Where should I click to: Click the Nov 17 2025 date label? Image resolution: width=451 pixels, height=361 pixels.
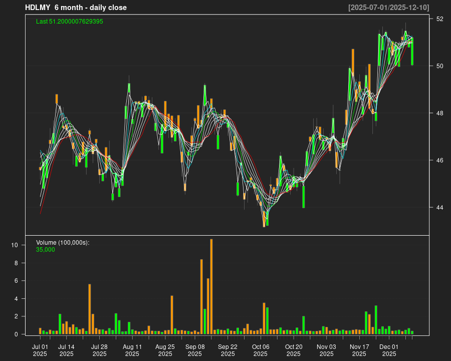click(359, 350)
